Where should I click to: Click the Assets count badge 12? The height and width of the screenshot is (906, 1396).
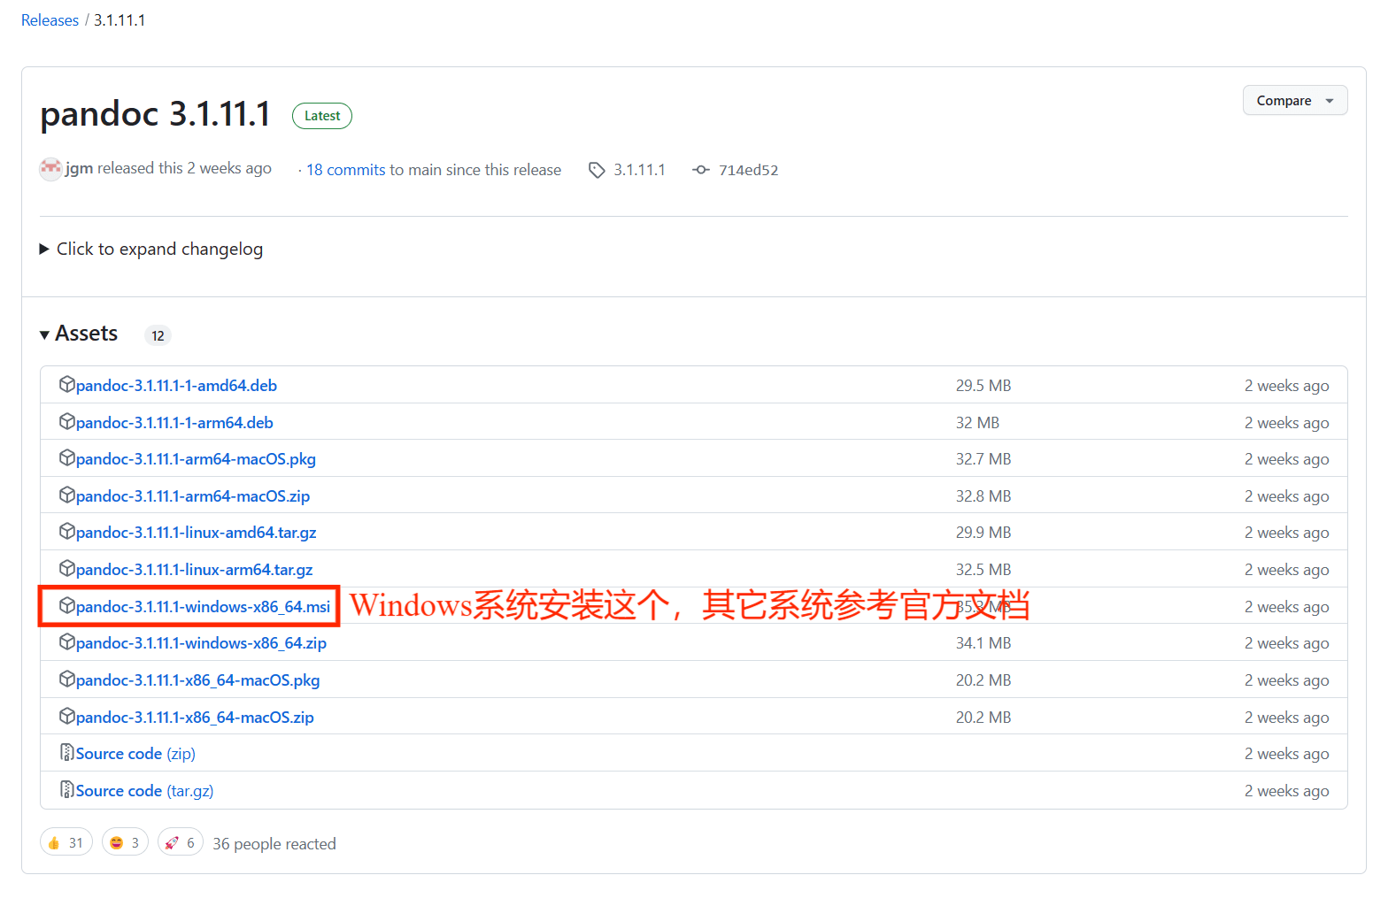158,335
